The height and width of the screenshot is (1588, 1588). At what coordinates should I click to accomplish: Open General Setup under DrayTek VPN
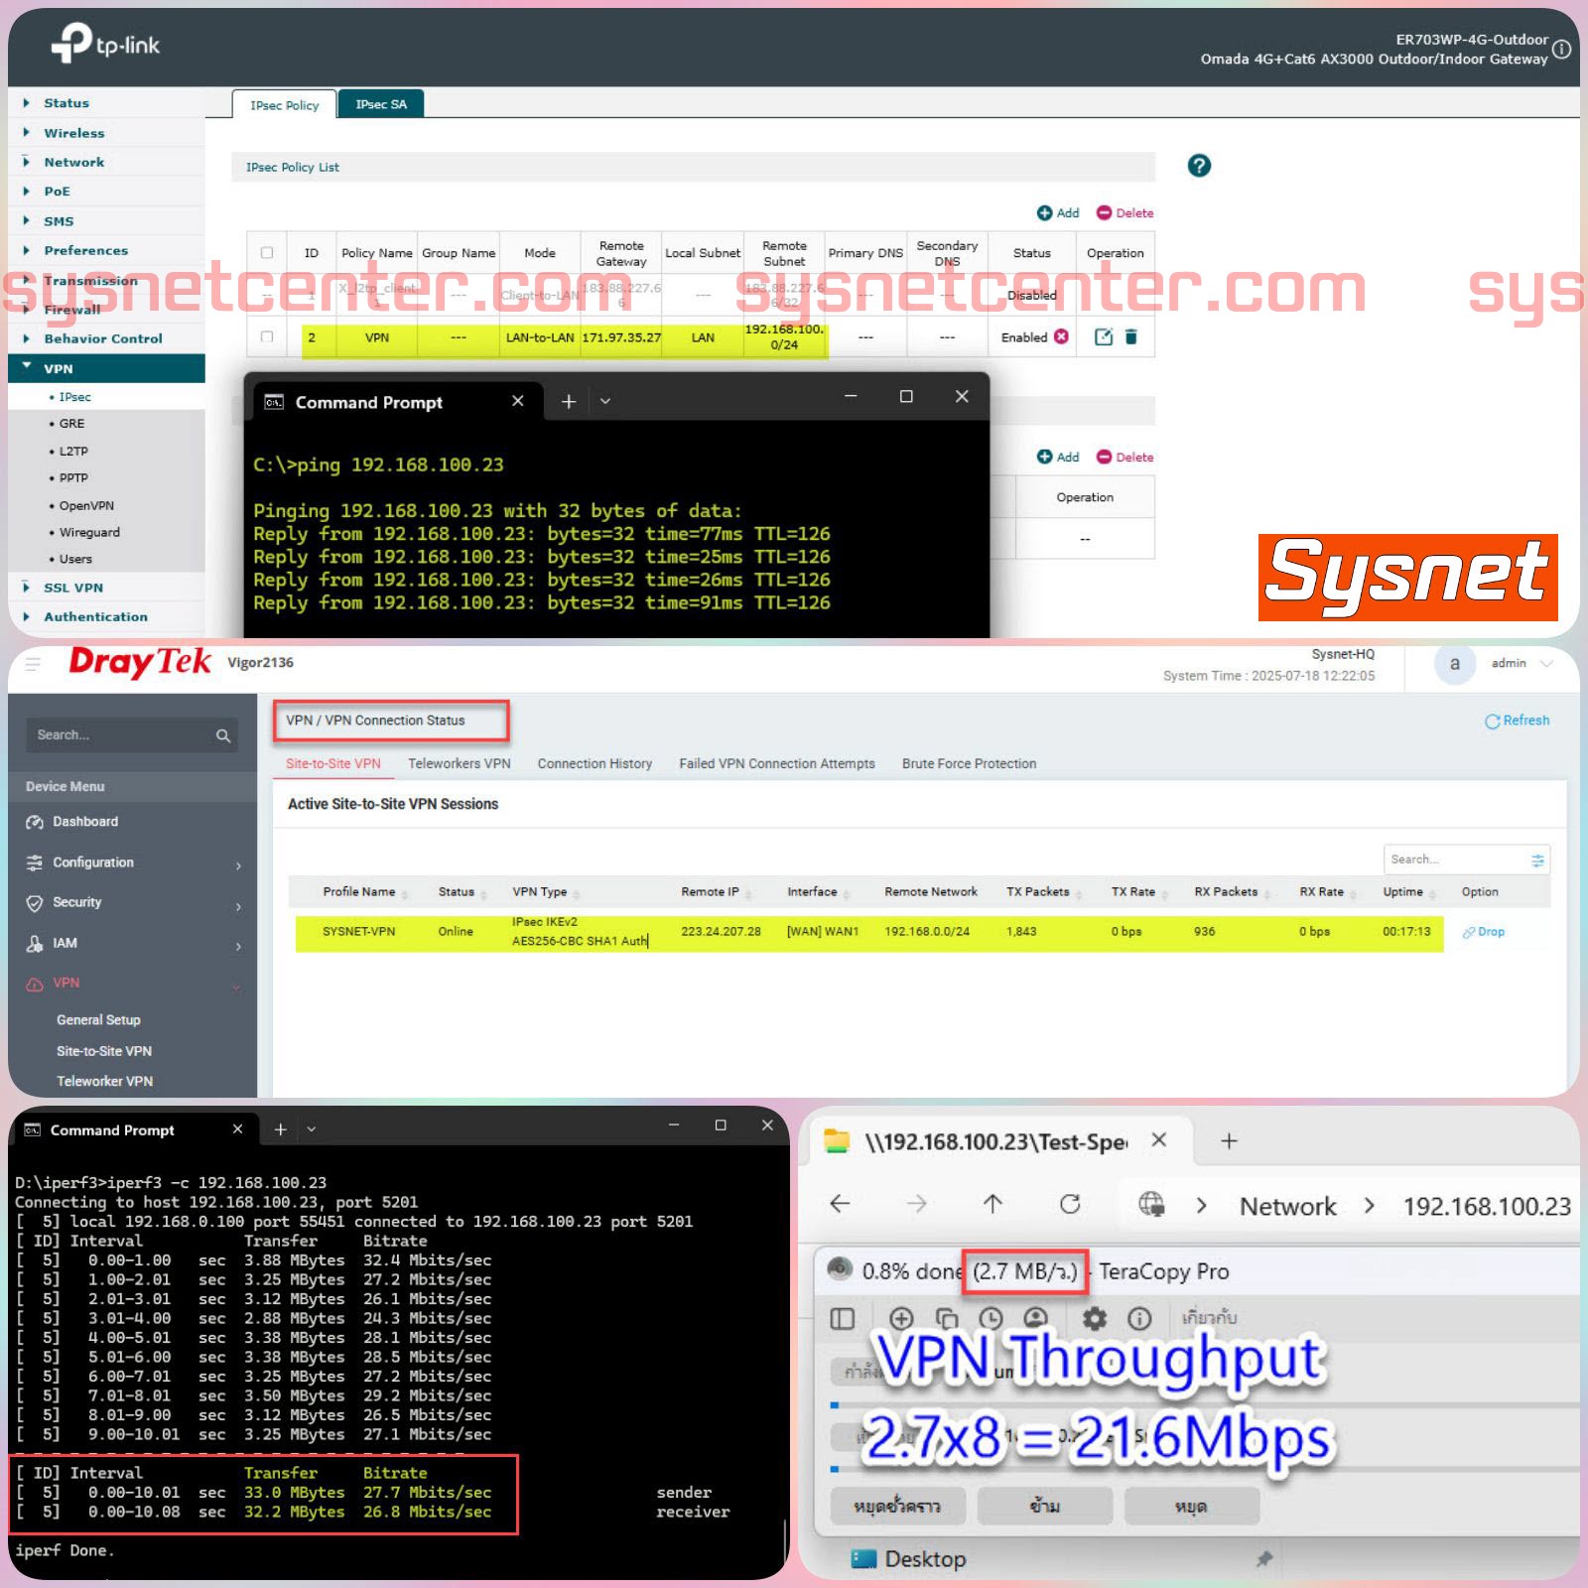point(98,1020)
